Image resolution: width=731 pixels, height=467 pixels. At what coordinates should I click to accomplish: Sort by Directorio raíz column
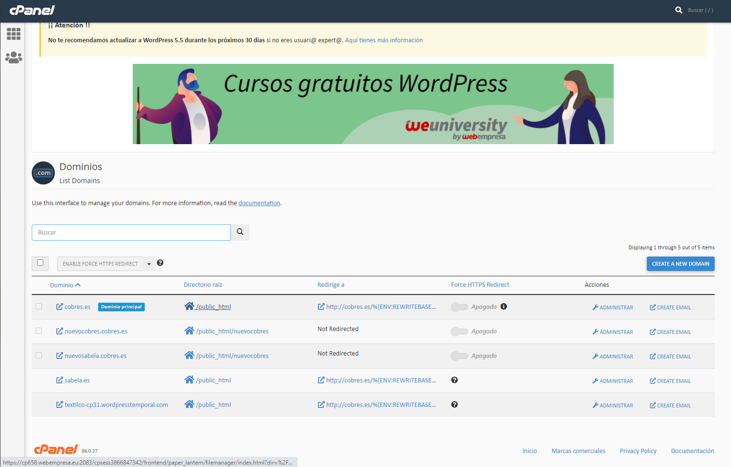pos(203,285)
